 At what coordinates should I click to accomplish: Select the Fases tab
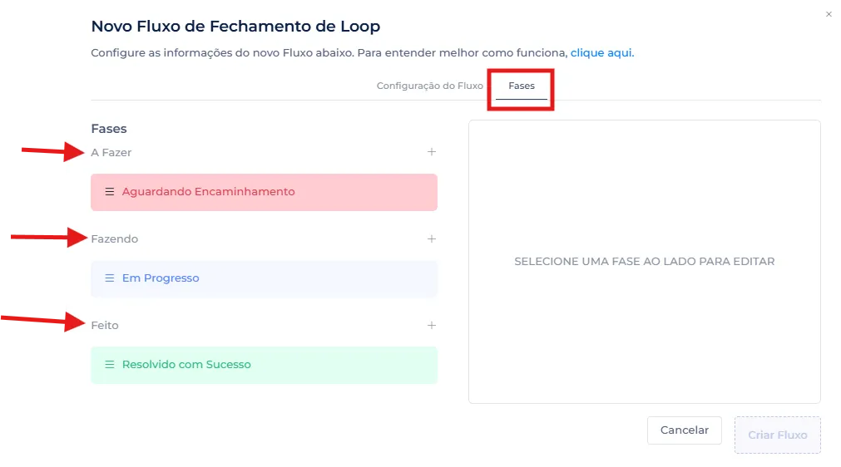[x=522, y=86]
